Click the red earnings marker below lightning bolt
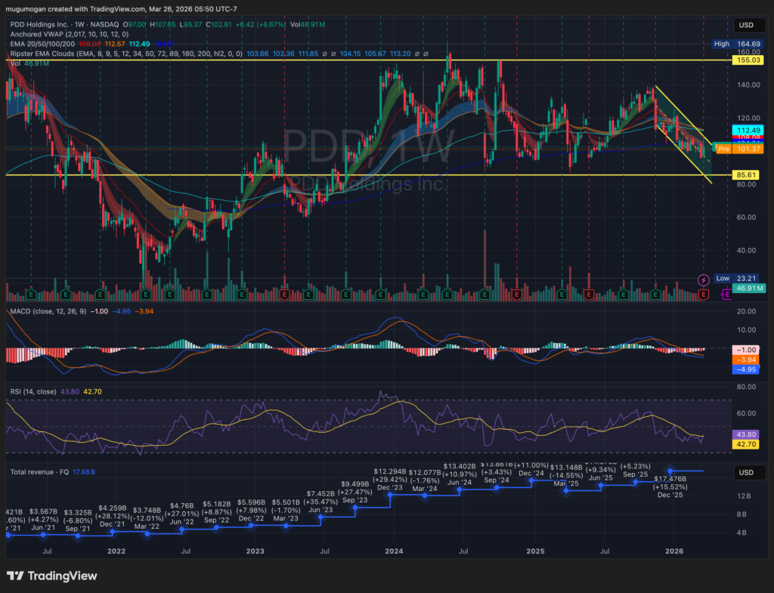The image size is (774, 593). tap(704, 293)
